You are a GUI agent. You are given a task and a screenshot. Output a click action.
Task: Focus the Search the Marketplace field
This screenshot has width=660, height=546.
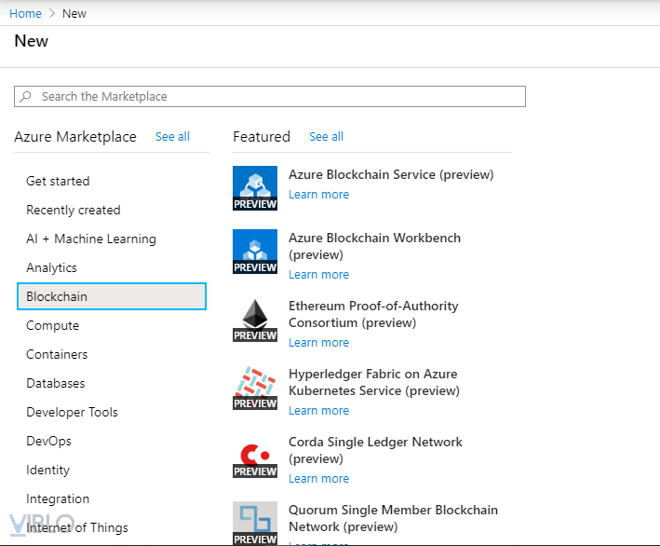(x=279, y=97)
